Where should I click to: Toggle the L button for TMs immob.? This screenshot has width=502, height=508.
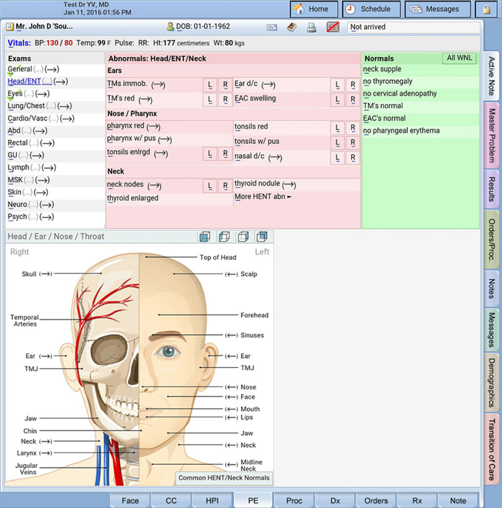(210, 84)
